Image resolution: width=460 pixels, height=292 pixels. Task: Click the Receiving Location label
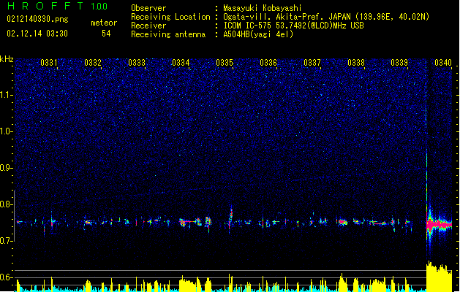pyautogui.click(x=170, y=17)
